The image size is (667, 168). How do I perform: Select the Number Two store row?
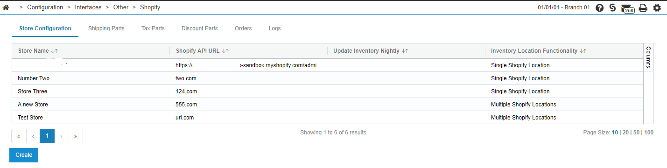tap(328, 78)
